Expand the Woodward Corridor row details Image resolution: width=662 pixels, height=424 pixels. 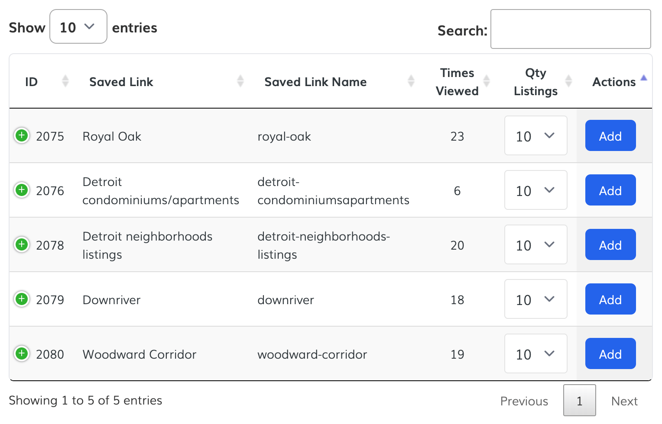pyautogui.click(x=22, y=353)
